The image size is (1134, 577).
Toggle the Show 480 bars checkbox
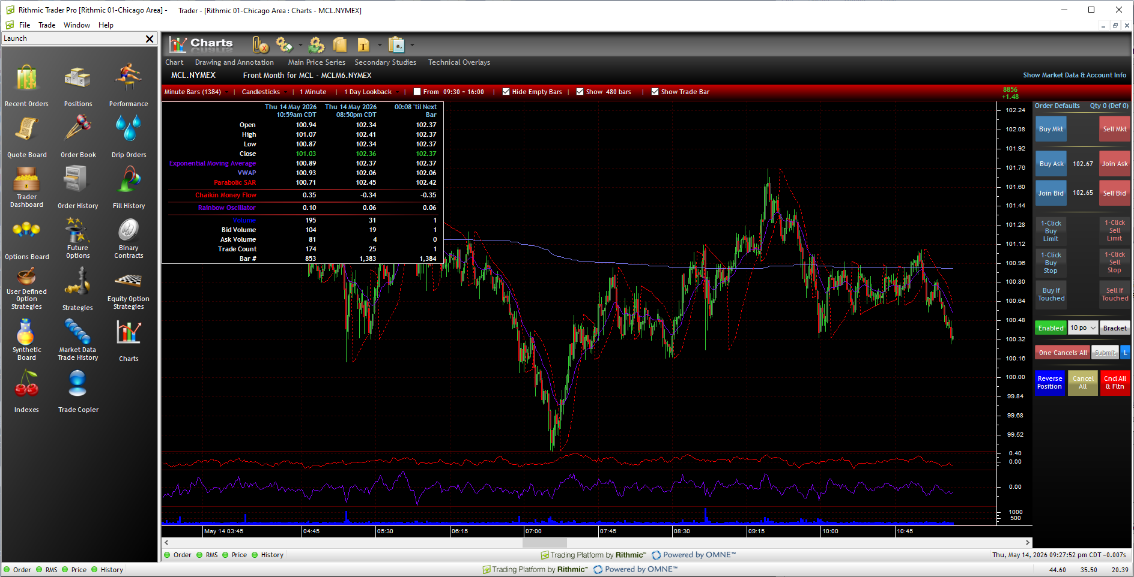point(580,92)
